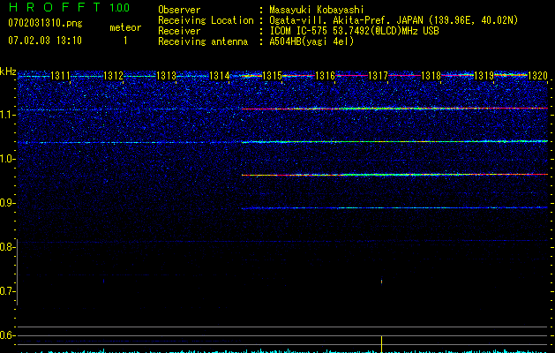555x353 pixels.
Task: Click the meteor echo dot near 0.72 kHz
Action: (x=381, y=282)
